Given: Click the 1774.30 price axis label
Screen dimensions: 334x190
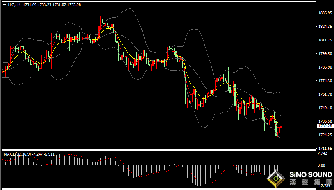Looking at the screenshot, I should 325,80.
